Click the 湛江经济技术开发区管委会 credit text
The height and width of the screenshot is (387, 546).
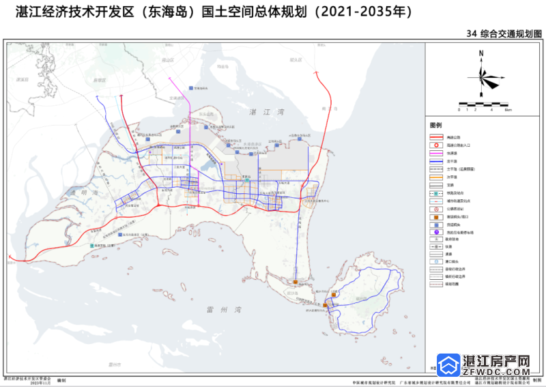click(27, 378)
